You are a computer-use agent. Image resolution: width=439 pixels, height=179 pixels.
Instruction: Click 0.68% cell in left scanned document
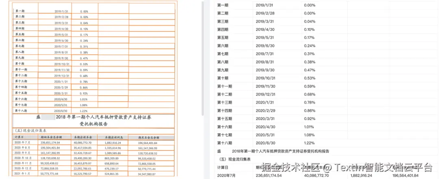[85, 76]
